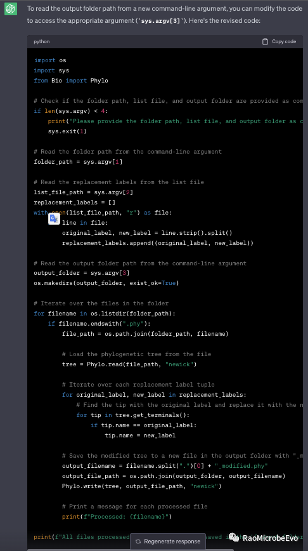Click the Phylo.write code line
The height and width of the screenshot is (551, 308).
point(142,486)
